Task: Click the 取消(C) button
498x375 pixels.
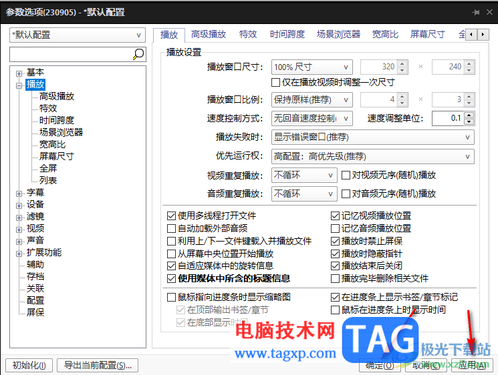Action: pos(426,366)
